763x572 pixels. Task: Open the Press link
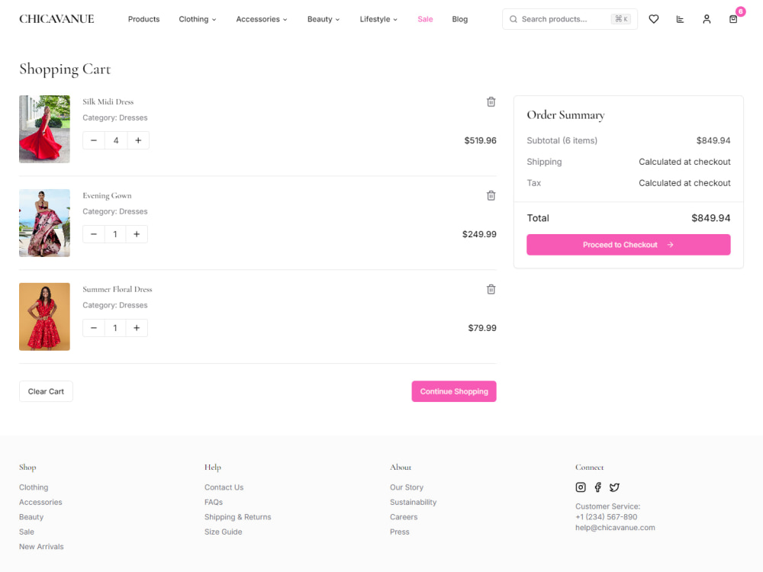pyautogui.click(x=400, y=532)
